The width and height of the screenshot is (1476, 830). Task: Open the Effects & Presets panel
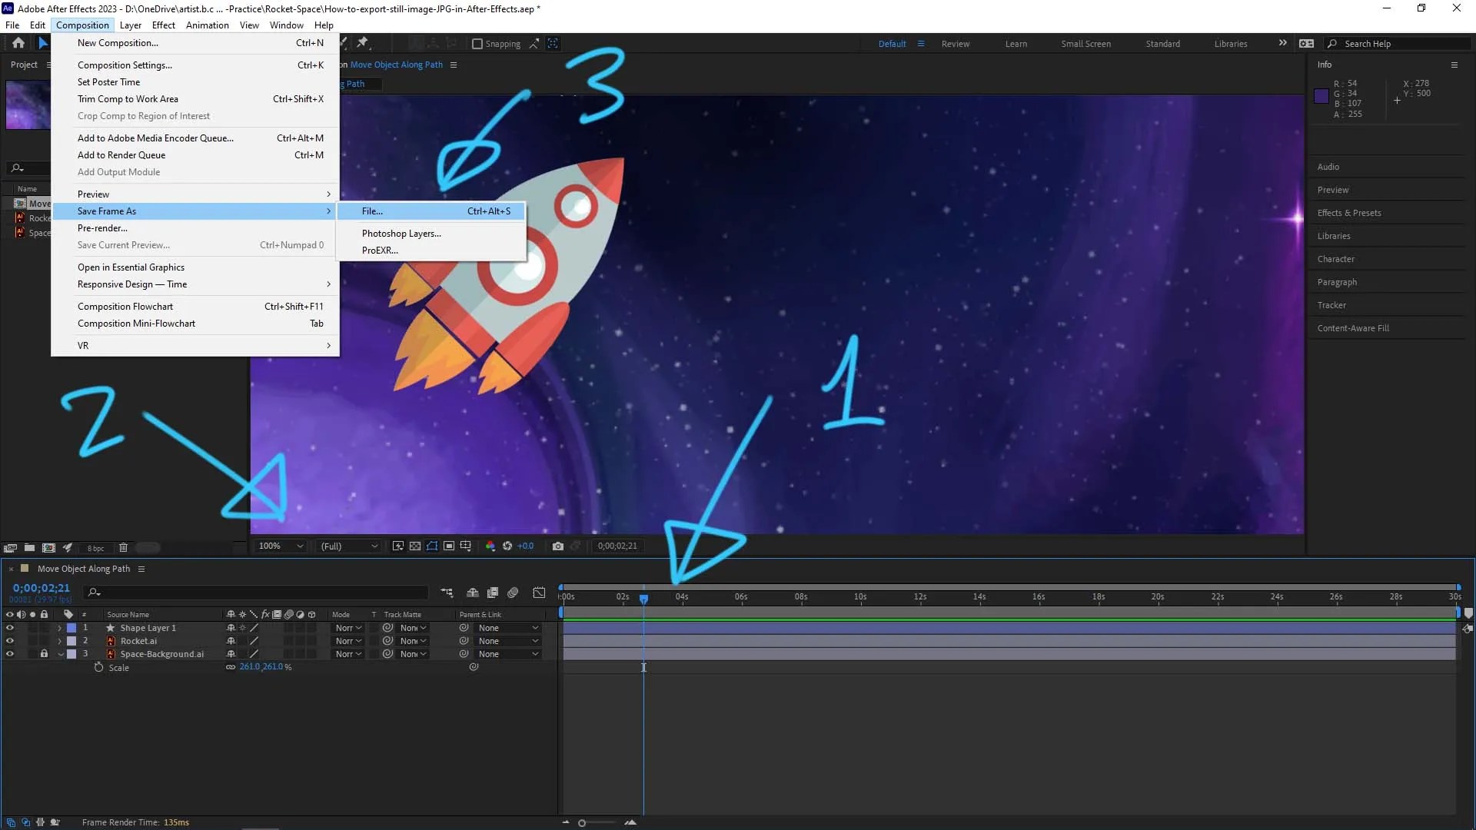click(1348, 213)
